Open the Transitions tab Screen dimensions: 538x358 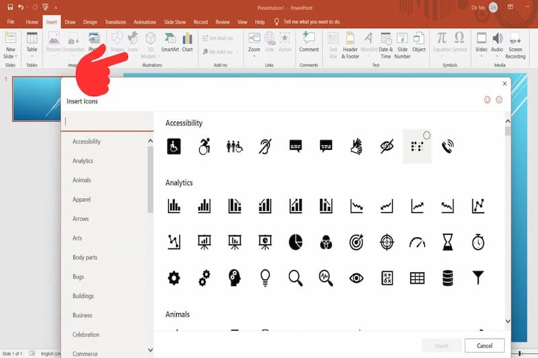pos(115,22)
